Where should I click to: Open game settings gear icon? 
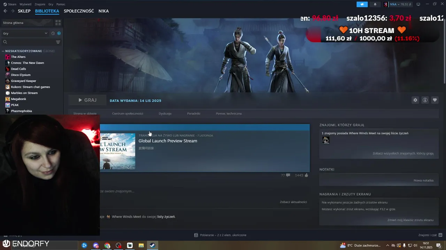tap(415, 100)
